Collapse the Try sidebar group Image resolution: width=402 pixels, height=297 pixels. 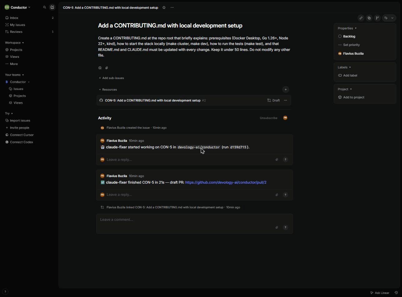[x=9, y=113]
